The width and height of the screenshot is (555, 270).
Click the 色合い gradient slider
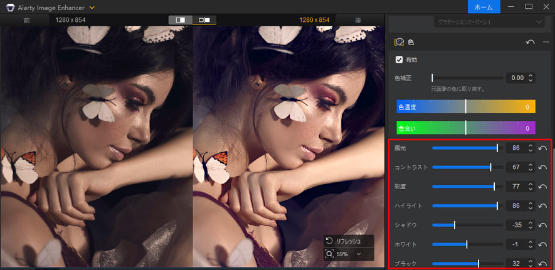point(466,128)
